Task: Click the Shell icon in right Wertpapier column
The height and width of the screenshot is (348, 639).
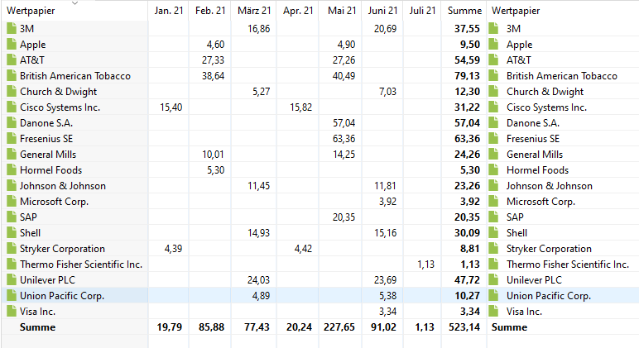Action: tap(493, 233)
